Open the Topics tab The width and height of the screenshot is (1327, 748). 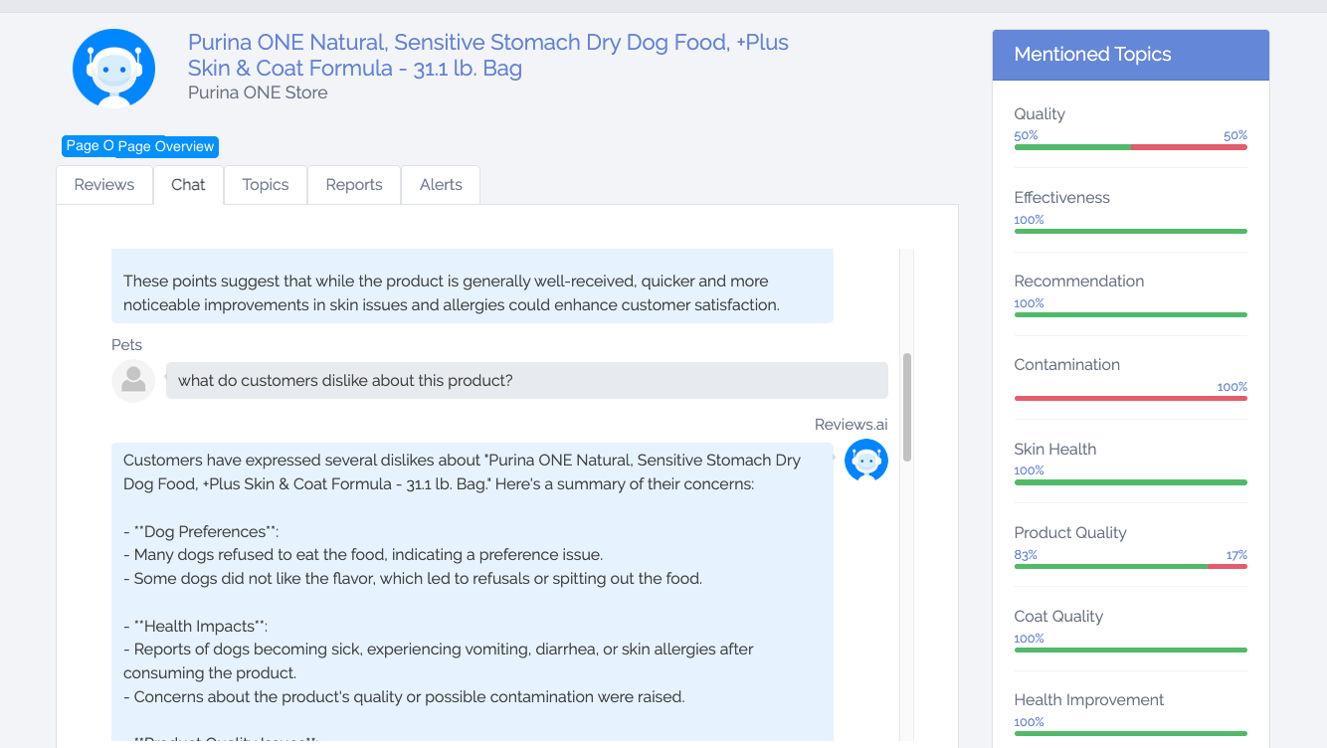coord(265,184)
